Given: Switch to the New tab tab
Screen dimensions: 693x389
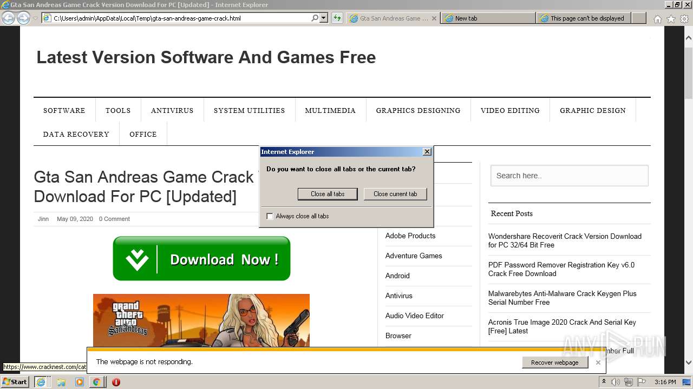Looking at the screenshot, I should [x=488, y=18].
